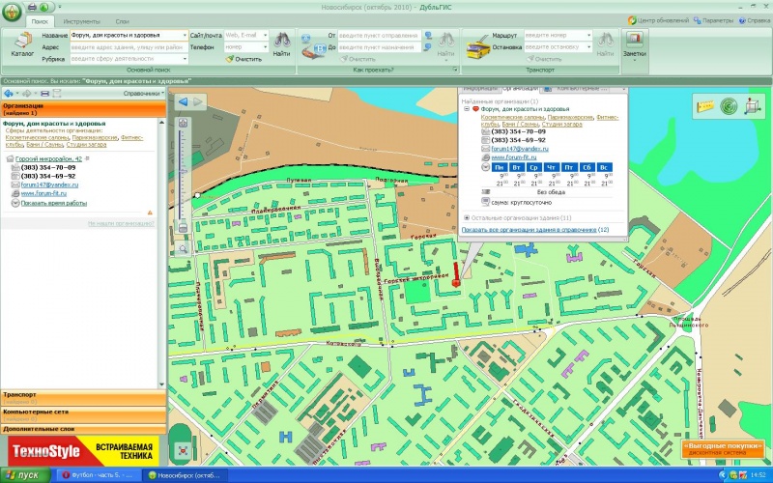Screen dimensions: 773x483
Task: Open the ДубльГИС round application menu button
Action: [x=12, y=11]
